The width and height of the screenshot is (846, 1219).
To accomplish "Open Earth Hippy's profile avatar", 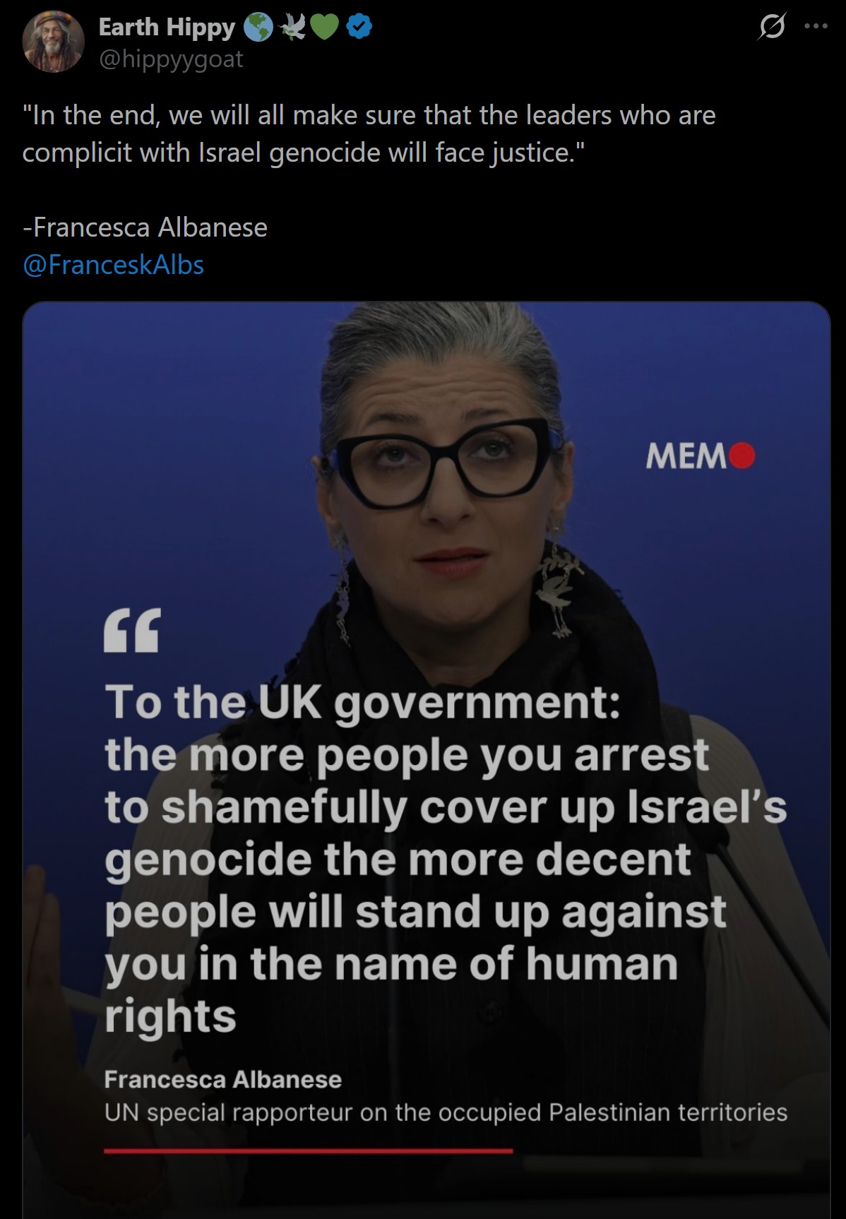I will [x=54, y=42].
